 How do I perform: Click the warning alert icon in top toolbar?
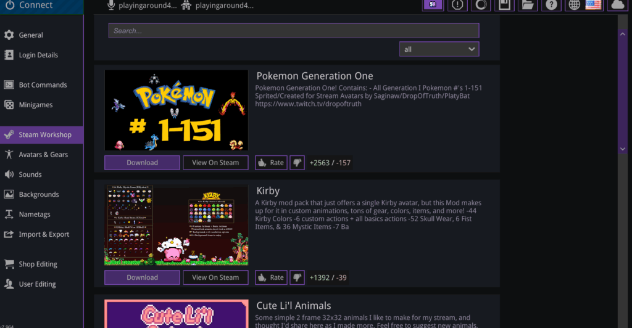click(457, 5)
